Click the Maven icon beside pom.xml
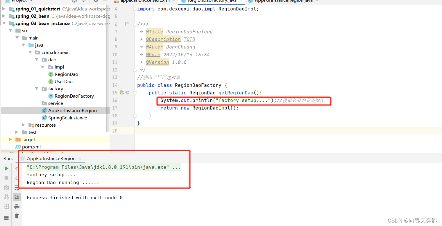 [x=18, y=147]
